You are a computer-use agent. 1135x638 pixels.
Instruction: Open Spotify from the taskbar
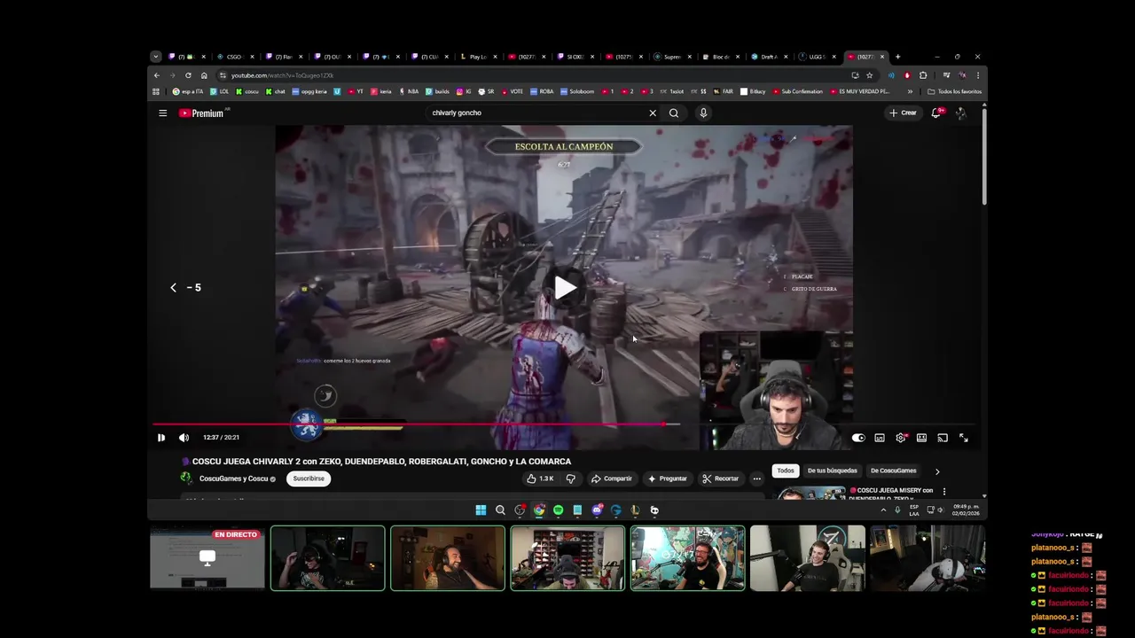558,510
